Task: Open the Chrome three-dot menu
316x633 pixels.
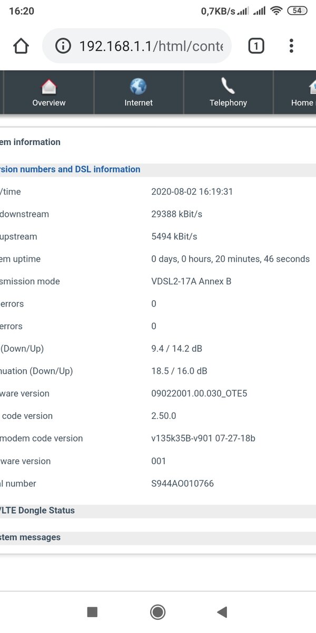Action: tap(291, 46)
